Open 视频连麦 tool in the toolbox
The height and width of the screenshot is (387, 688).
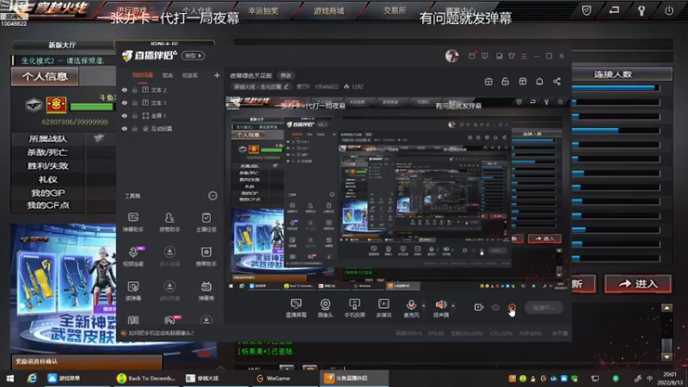[x=133, y=256]
